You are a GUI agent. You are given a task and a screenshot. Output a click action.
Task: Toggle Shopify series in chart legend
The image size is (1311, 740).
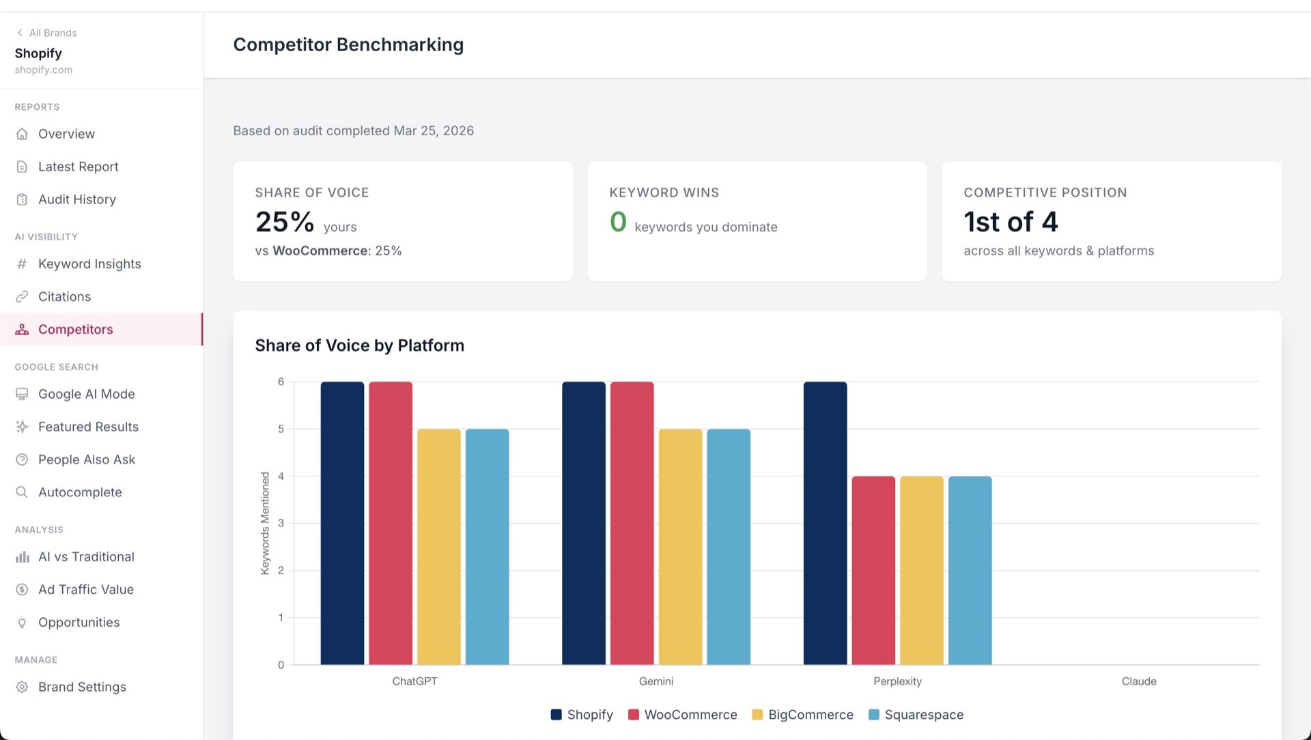pyautogui.click(x=582, y=715)
